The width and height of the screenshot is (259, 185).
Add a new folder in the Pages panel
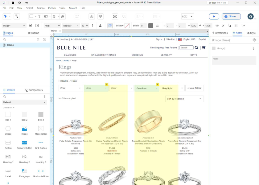[44, 39]
